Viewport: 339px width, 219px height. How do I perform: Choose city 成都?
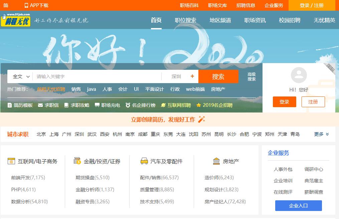[143, 134]
